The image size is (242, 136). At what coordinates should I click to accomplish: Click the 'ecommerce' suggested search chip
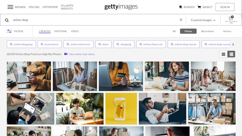click(x=50, y=44)
